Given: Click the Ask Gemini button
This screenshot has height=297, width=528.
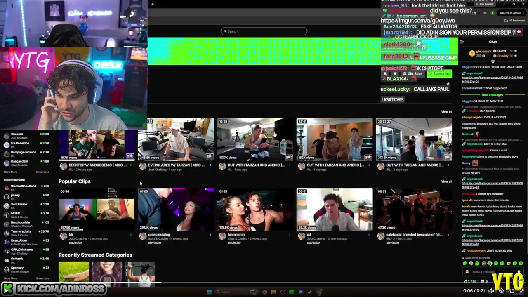Looking at the screenshot, I should 484,4.
